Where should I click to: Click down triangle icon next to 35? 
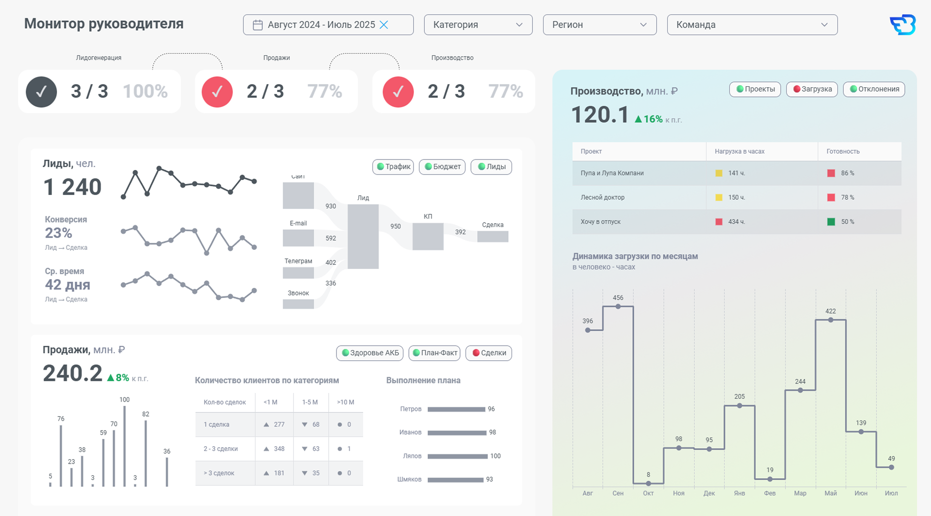305,473
